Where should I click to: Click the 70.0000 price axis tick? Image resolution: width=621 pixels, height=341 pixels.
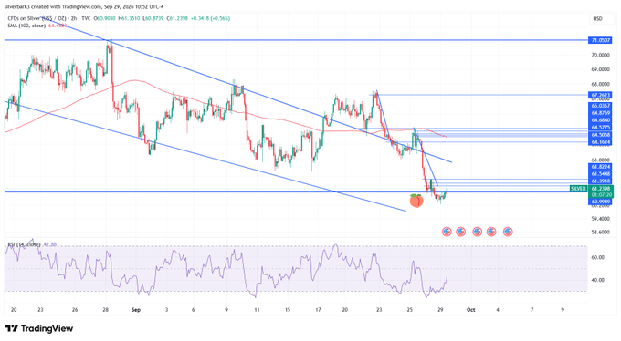pyautogui.click(x=600, y=55)
